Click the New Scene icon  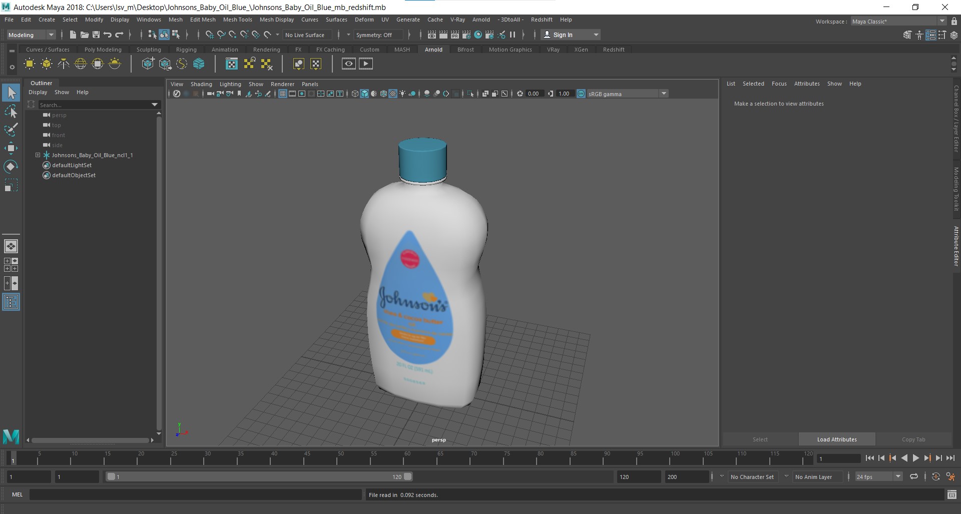tap(73, 35)
